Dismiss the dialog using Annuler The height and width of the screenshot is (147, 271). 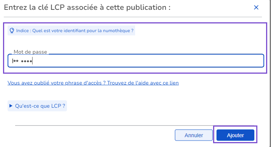[x=193, y=135]
